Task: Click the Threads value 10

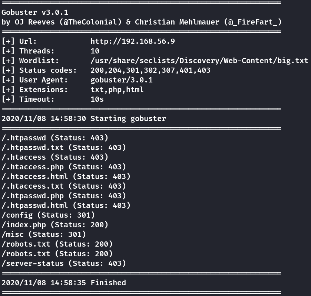Action: point(95,51)
